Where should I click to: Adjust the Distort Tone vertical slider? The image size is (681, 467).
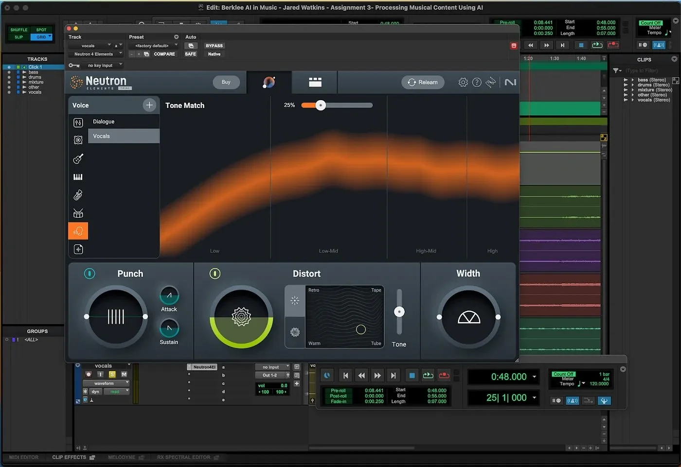[x=399, y=311]
